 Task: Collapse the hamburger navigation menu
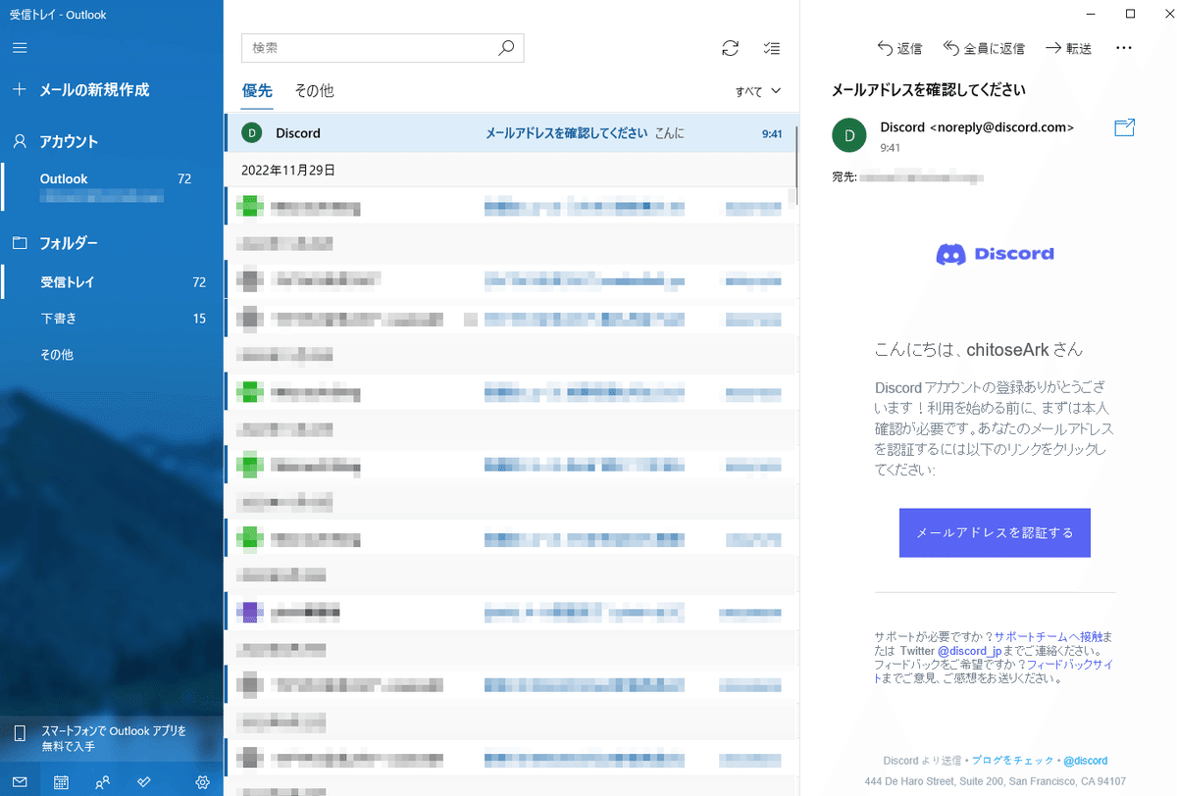20,47
